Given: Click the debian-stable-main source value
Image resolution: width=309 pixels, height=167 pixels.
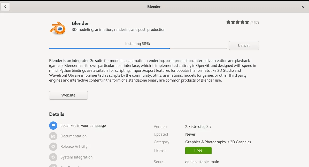Looking at the screenshot, I should point(202,162).
